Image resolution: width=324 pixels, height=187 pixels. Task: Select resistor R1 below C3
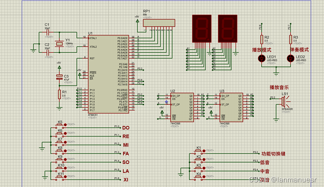tap(59, 94)
